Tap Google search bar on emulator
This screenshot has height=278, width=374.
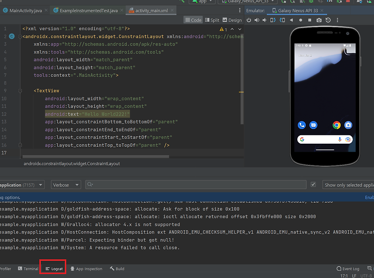(325, 139)
